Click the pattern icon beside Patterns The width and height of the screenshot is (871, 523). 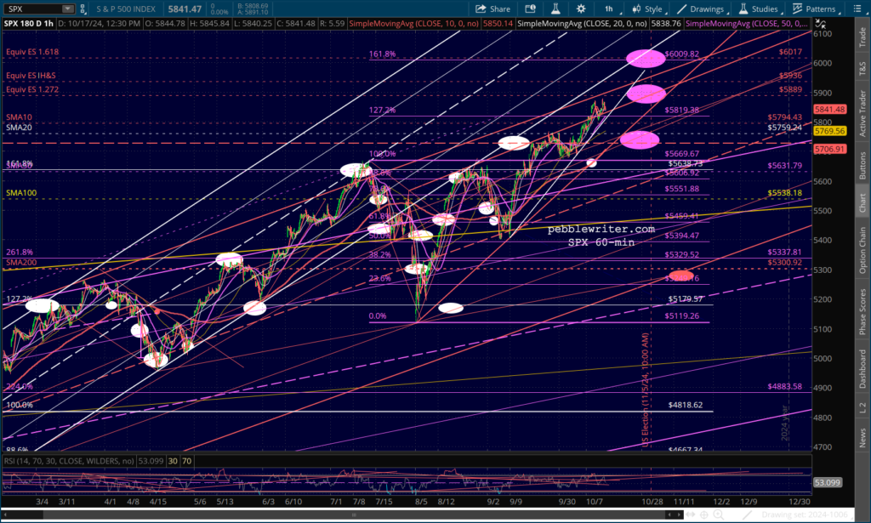point(798,9)
